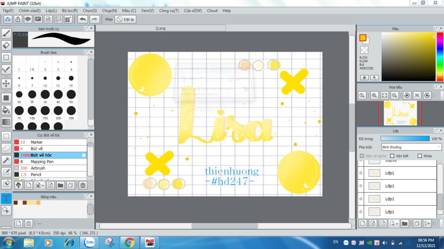
Task: Download cloud brush in brush panel
Action: point(18,185)
